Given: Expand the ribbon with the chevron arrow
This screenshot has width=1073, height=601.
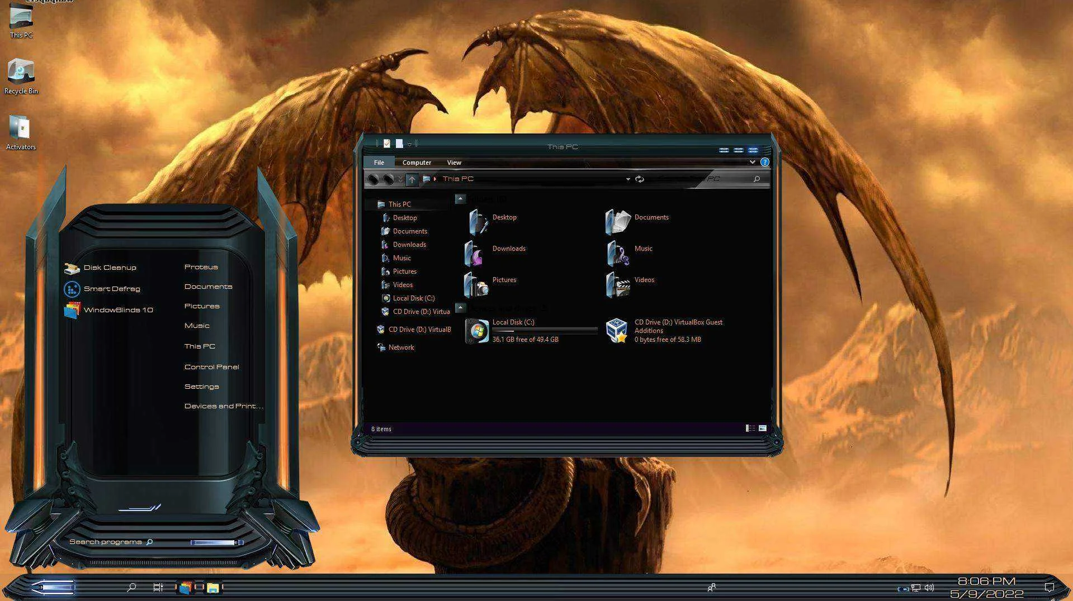Looking at the screenshot, I should 752,162.
